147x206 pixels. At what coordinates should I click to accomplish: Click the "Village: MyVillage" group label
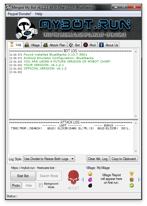[98, 168]
